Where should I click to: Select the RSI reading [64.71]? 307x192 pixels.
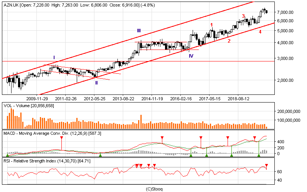click(84, 161)
